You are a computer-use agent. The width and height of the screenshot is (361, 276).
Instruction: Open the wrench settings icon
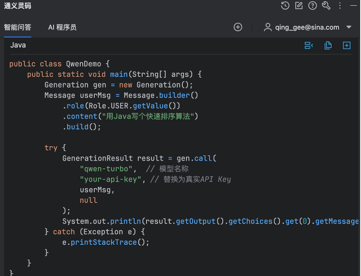tap(326, 5)
